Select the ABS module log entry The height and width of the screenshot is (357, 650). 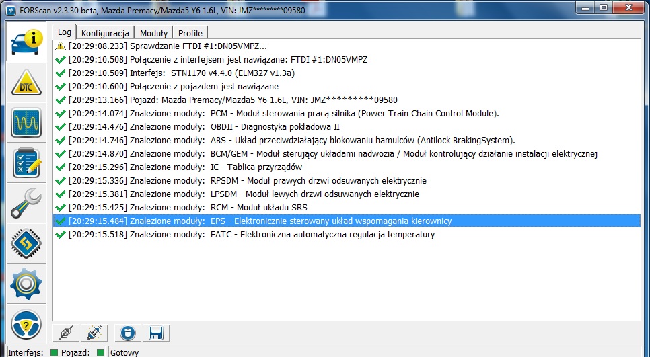(291, 140)
